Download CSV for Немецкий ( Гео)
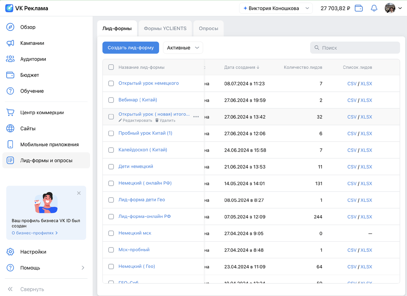 click(x=352, y=267)
